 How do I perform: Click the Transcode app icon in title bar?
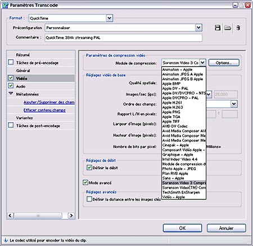(5, 5)
